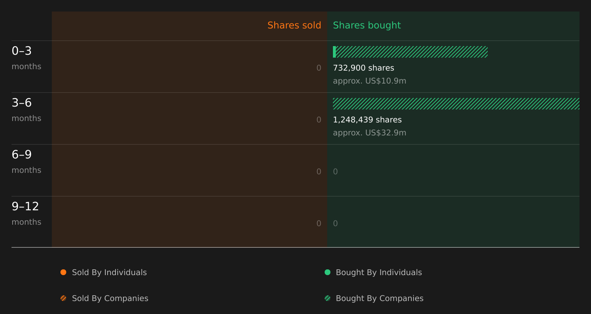The height and width of the screenshot is (314, 591).
Task: Click the approx. US$10.9m text
Action: [x=370, y=81]
